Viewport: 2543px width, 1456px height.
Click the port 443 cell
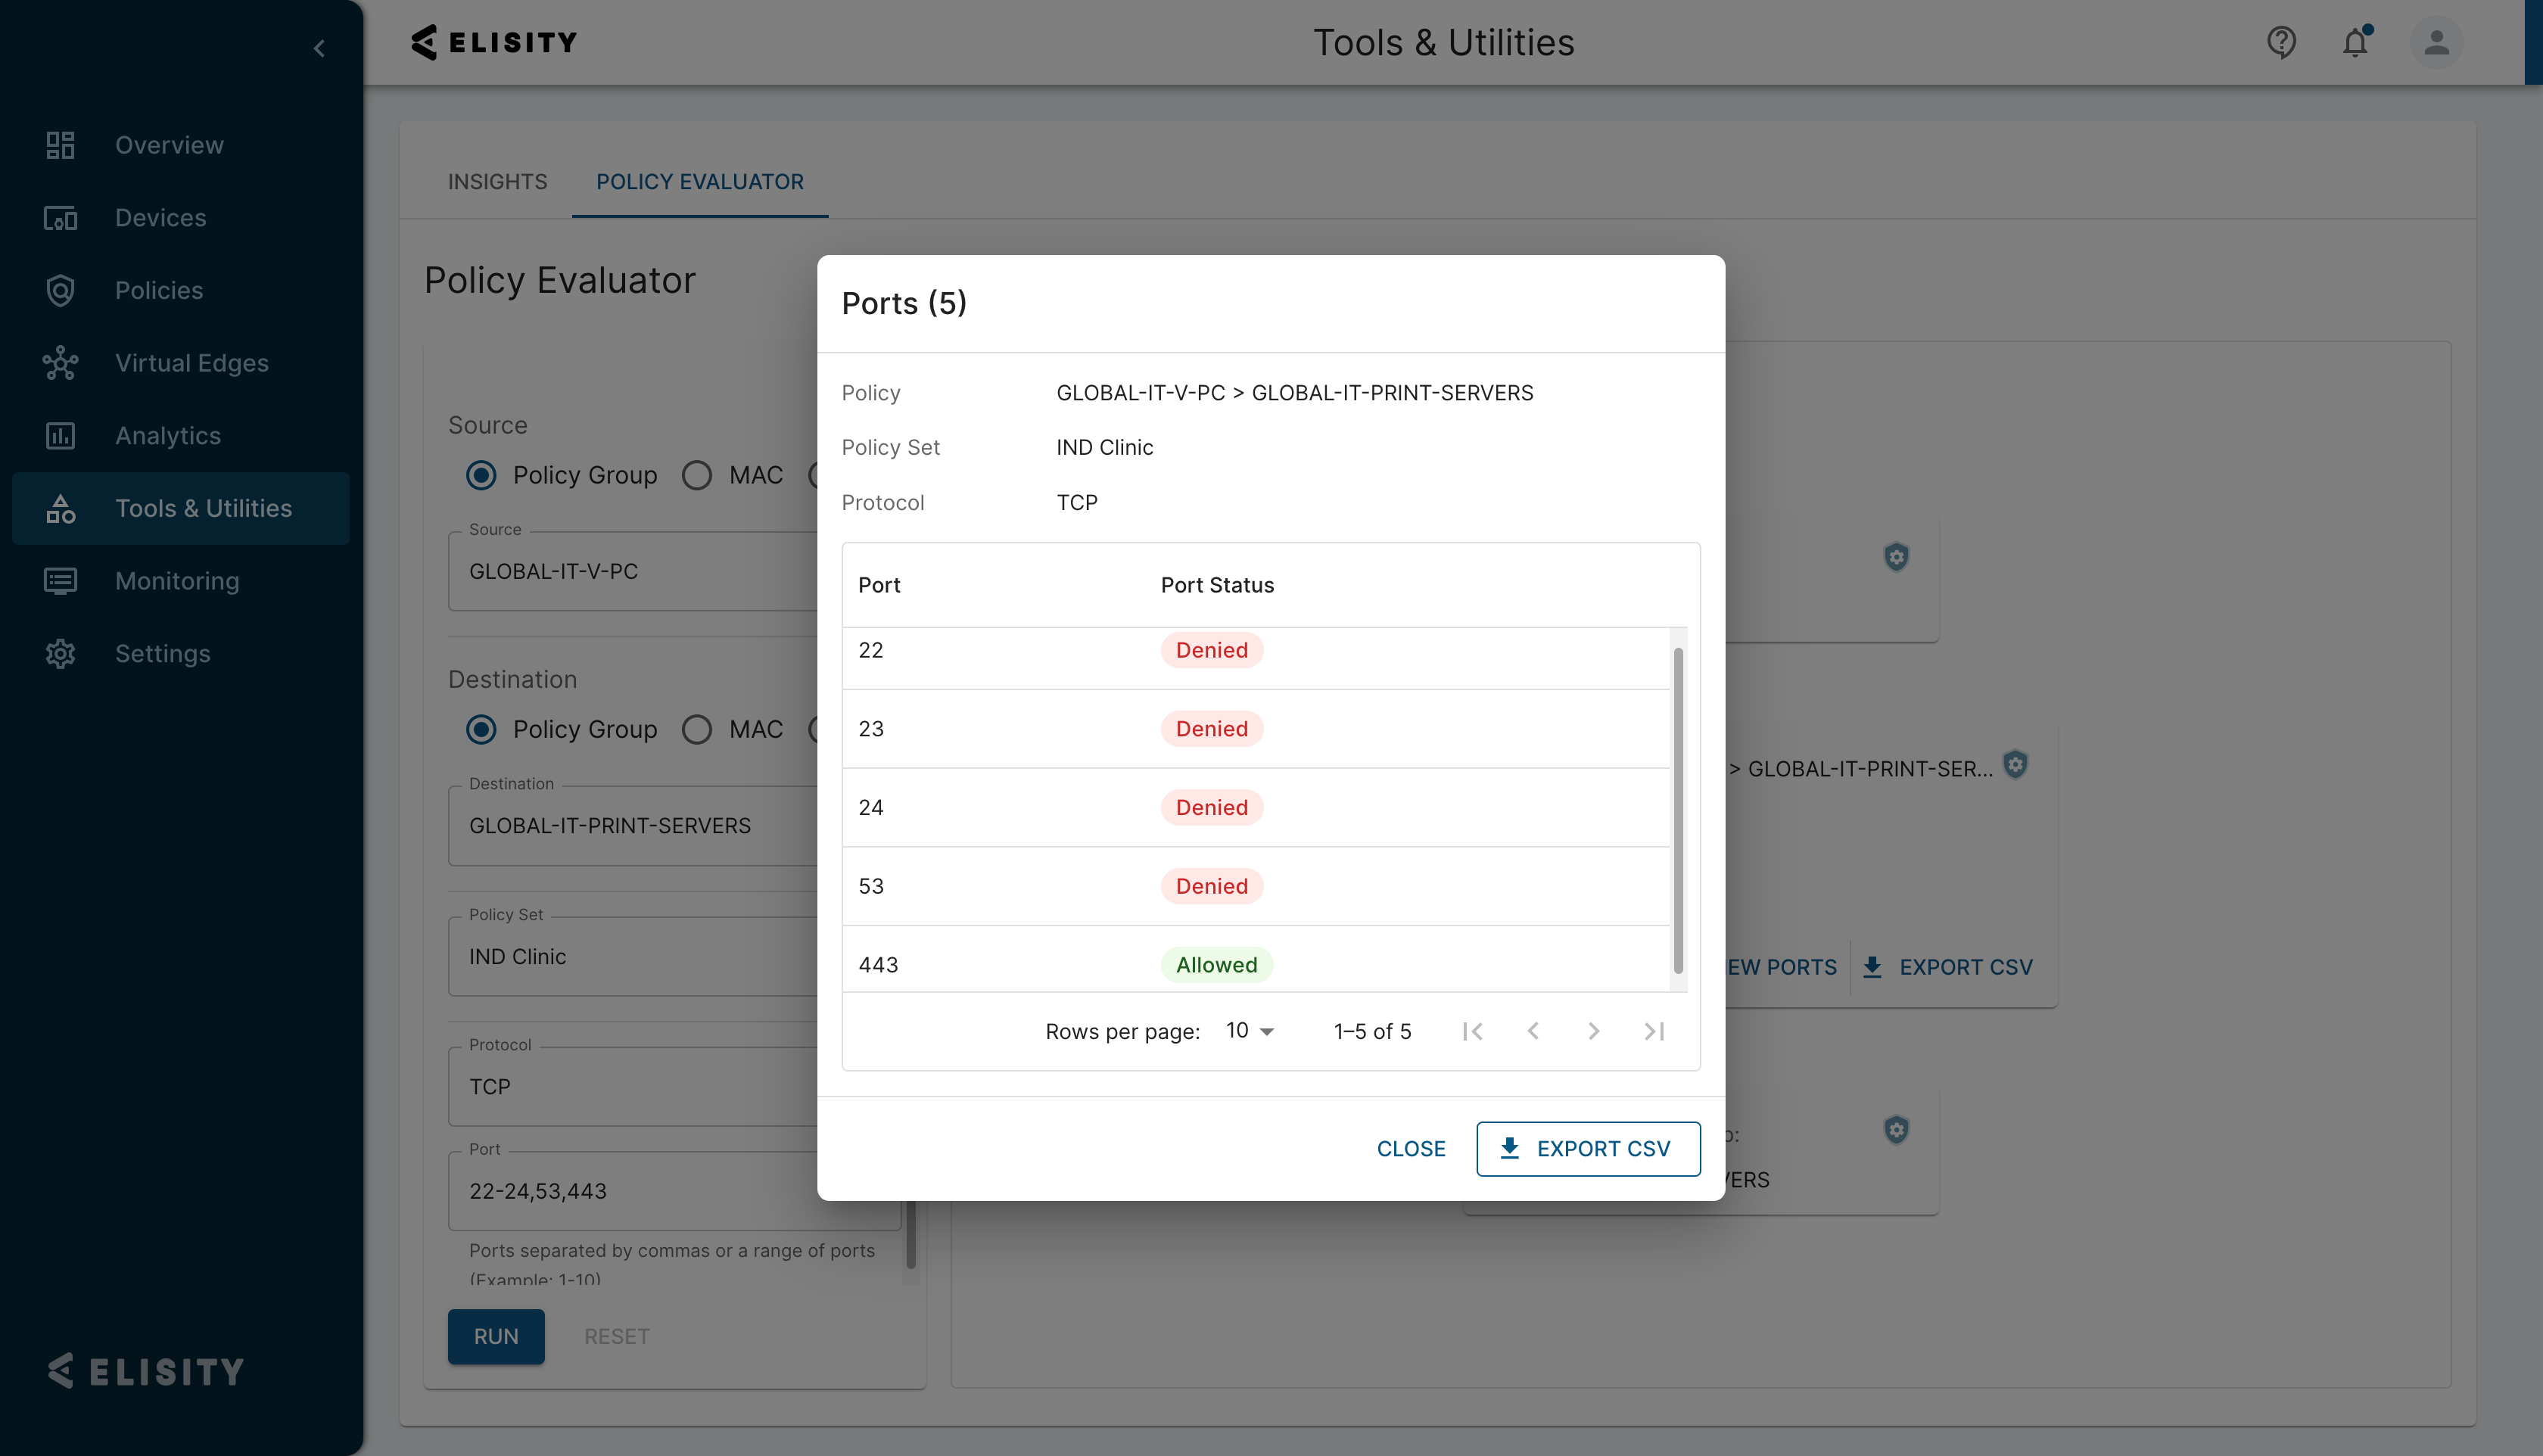pyautogui.click(x=878, y=965)
